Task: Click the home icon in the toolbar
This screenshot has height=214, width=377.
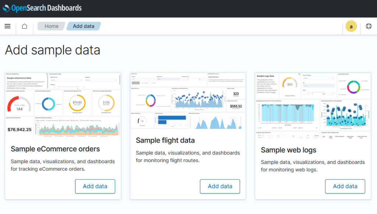Action: coord(24,26)
